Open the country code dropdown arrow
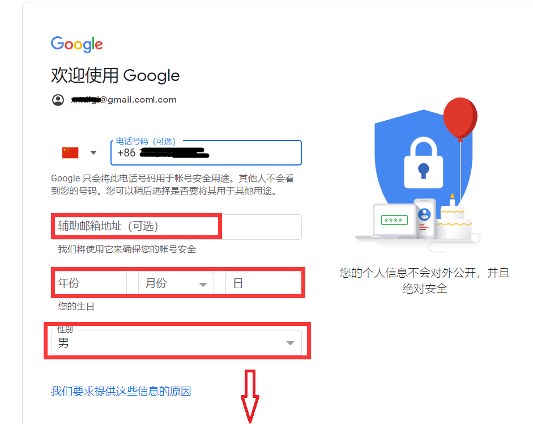The image size is (533, 424). (93, 153)
